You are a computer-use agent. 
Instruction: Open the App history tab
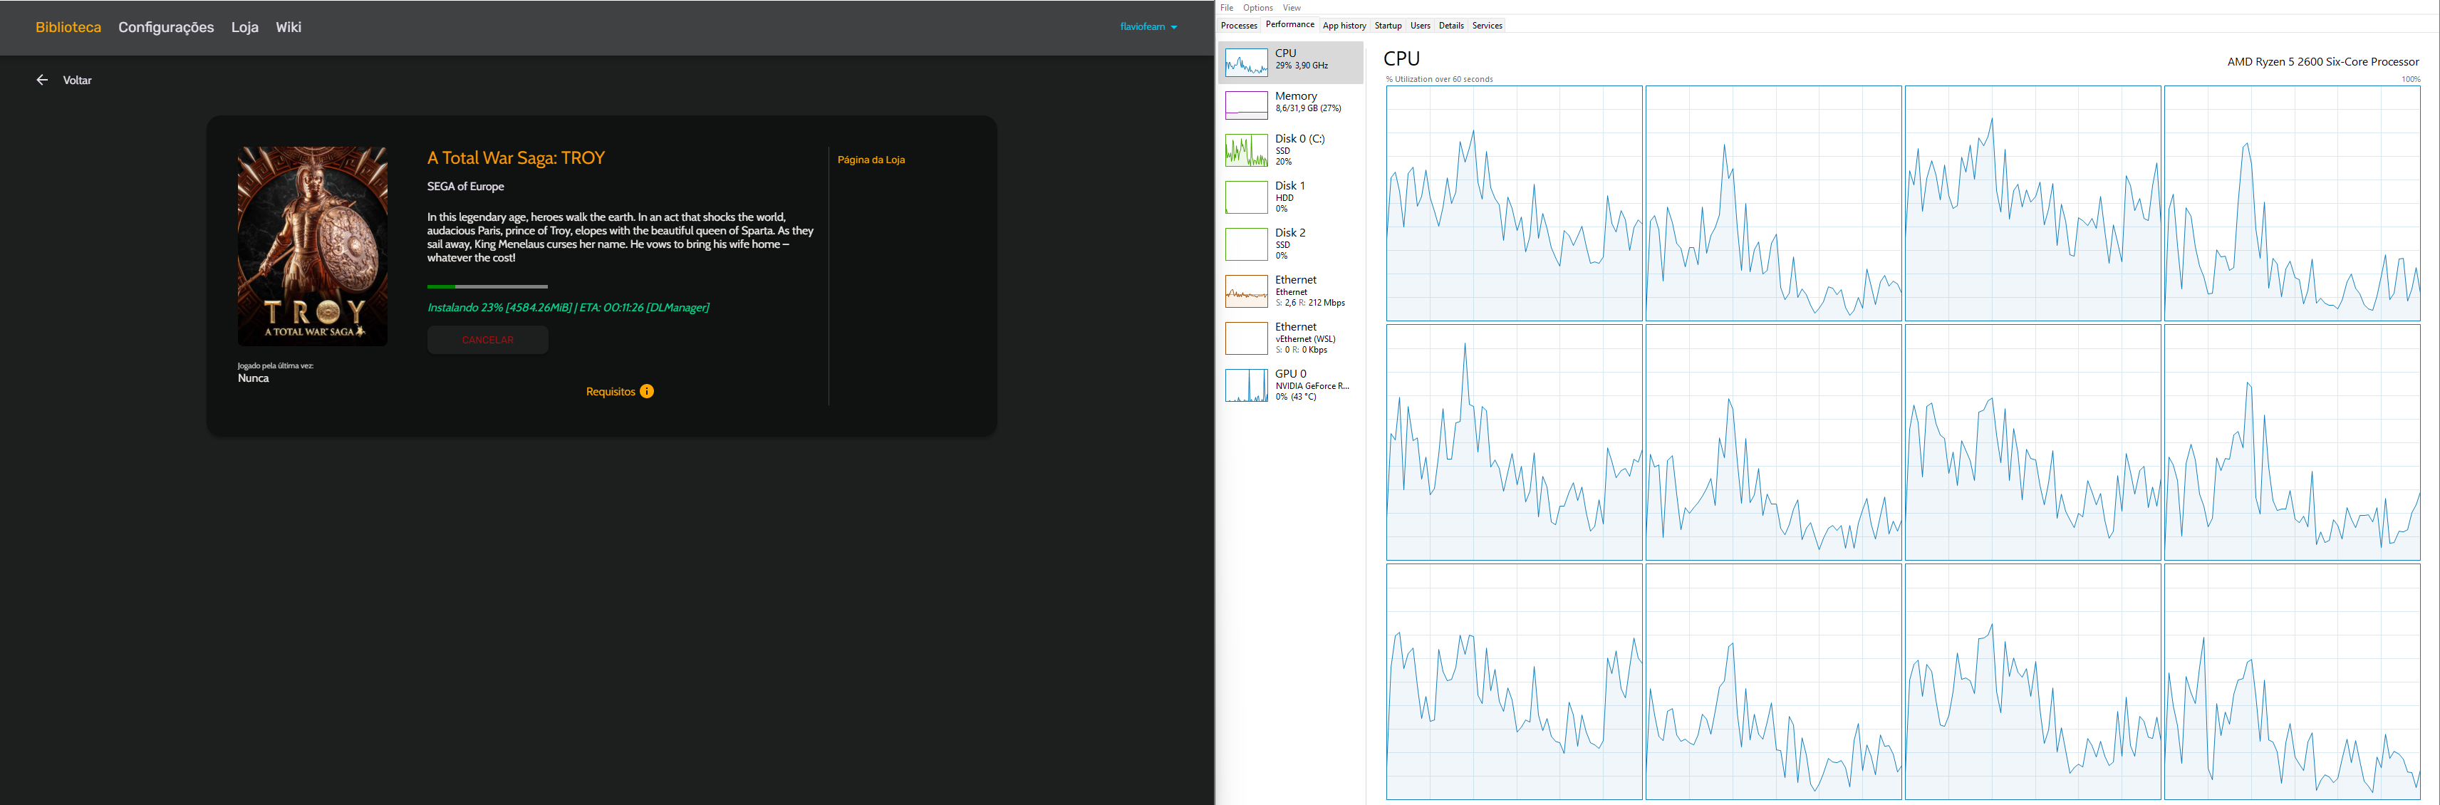click(x=1344, y=26)
